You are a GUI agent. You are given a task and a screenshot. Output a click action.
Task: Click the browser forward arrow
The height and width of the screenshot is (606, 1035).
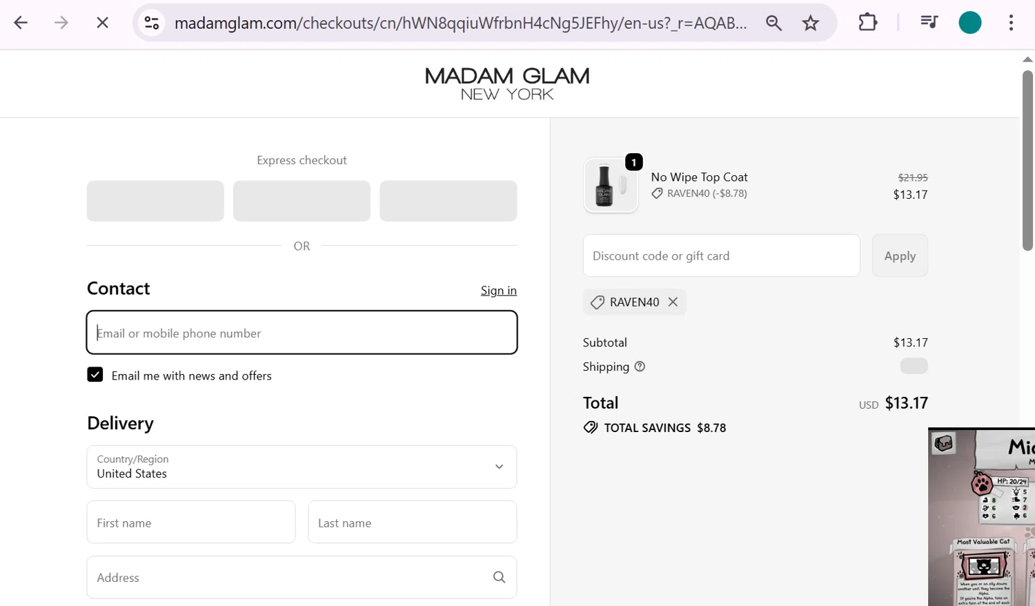click(61, 23)
